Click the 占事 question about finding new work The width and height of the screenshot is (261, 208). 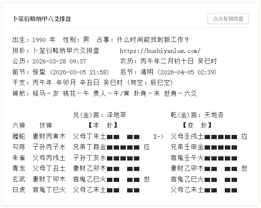[143, 40]
